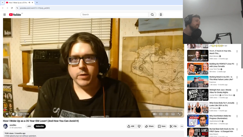Open 'Working Retail in my 30's' title

point(221,78)
